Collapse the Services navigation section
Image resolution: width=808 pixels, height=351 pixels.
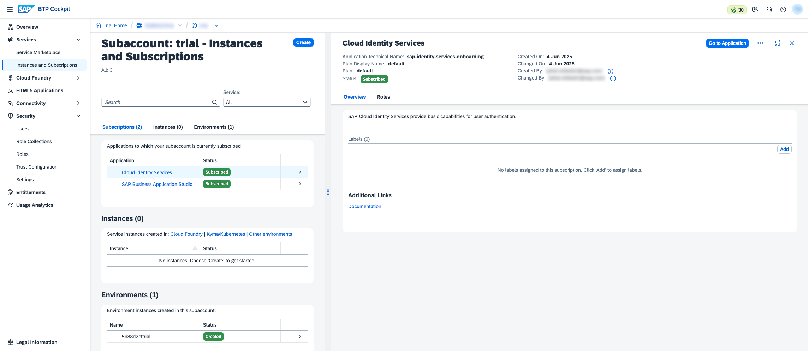coord(78,40)
